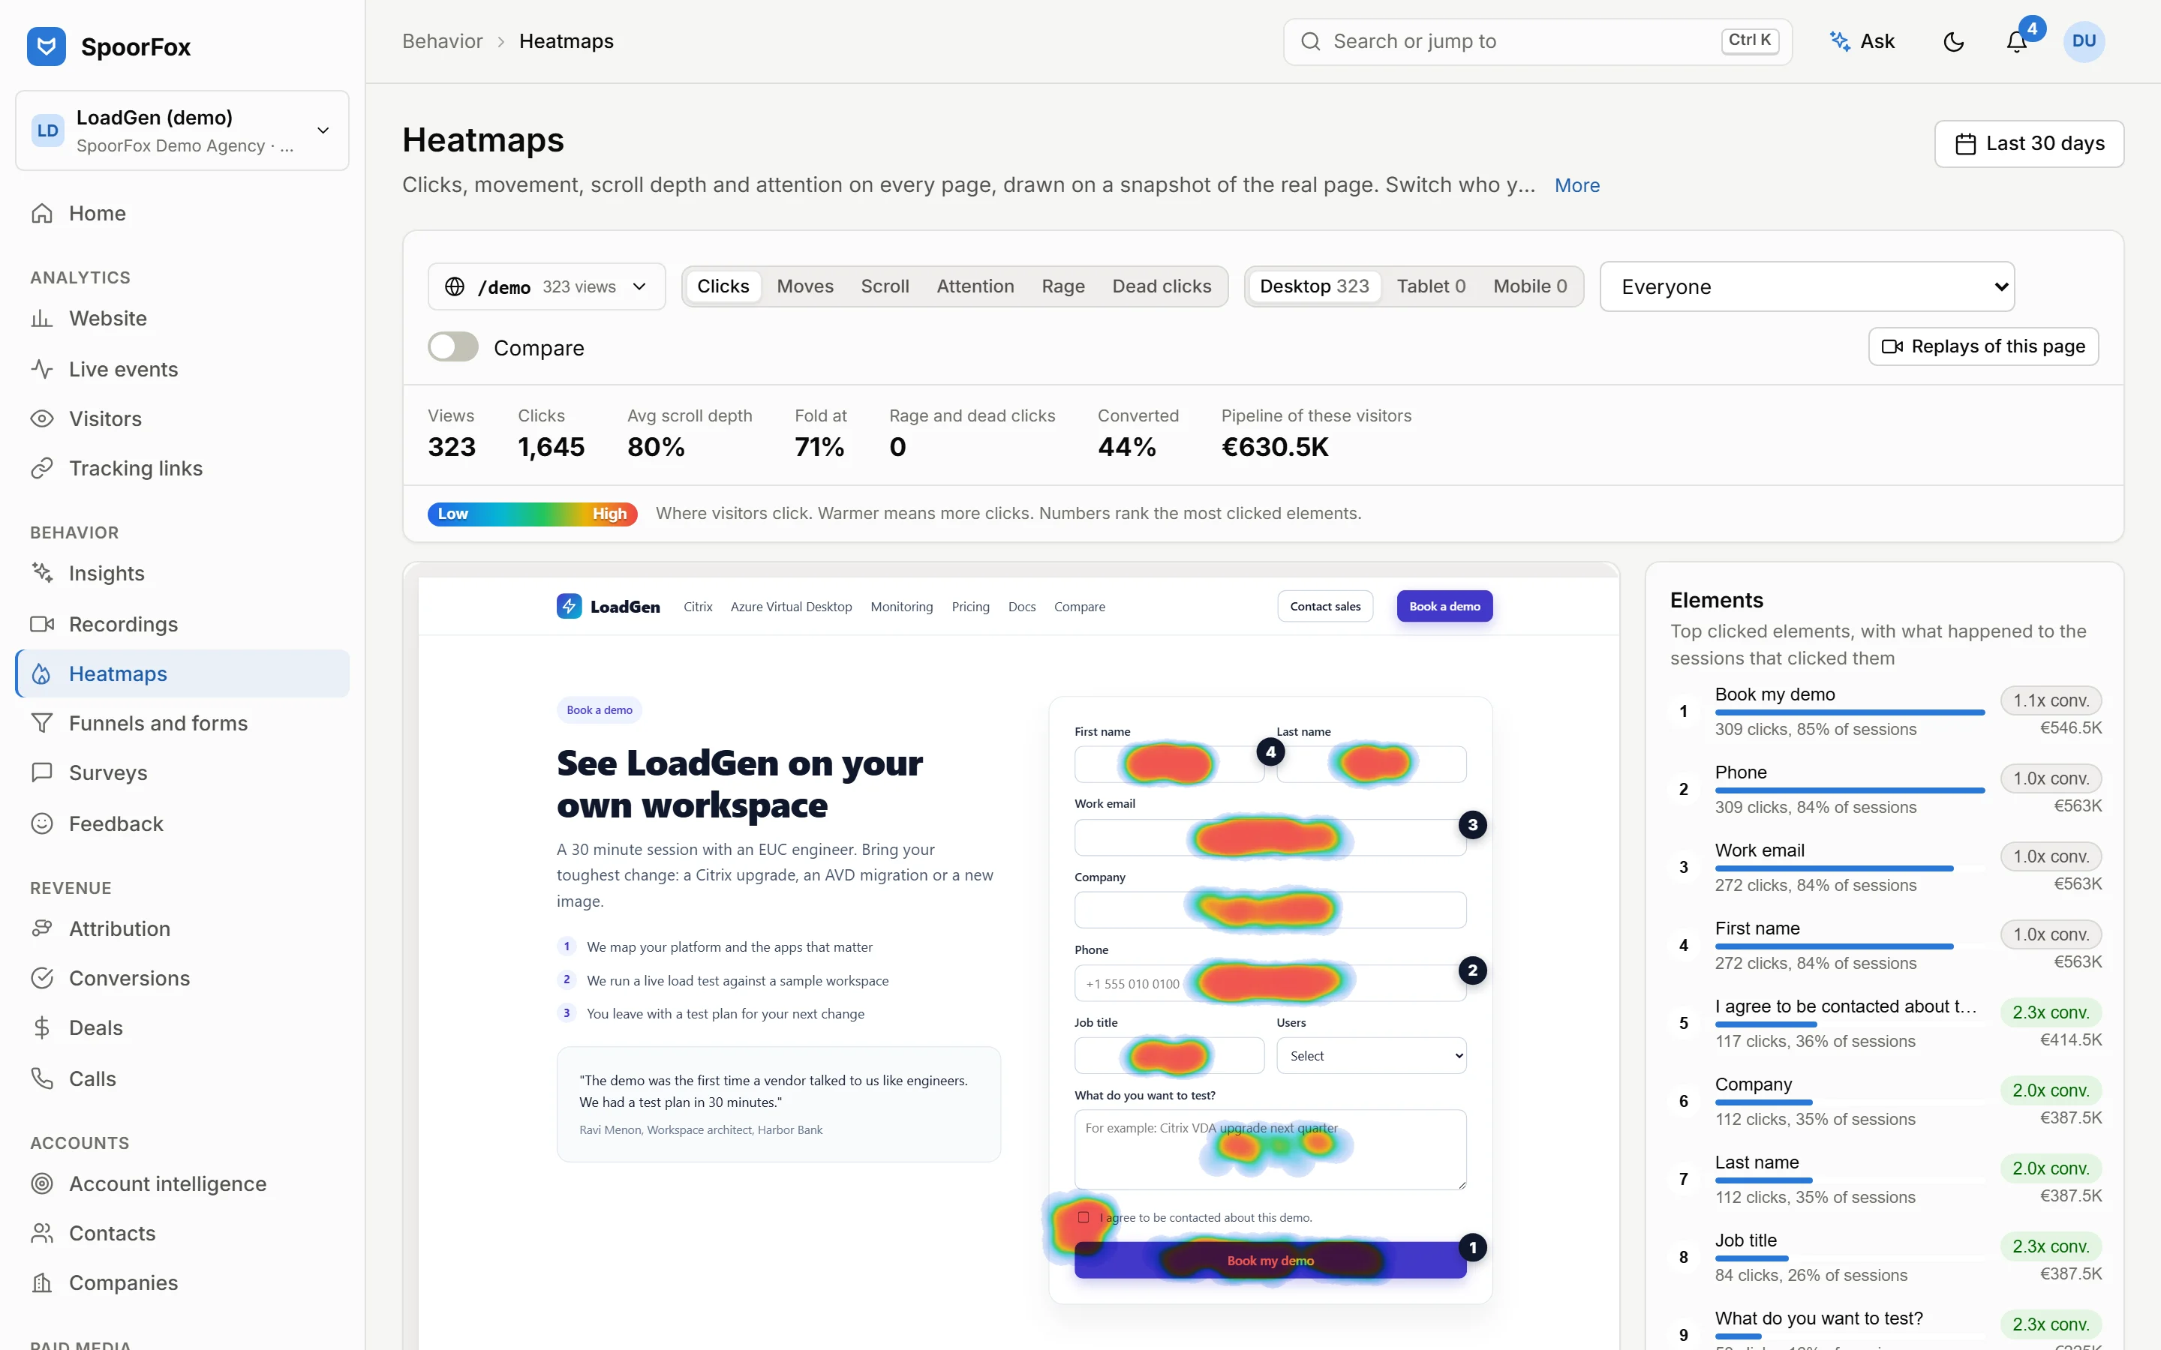Viewport: 2161px width, 1350px height.
Task: Select the Mobile 0 device filter
Action: (x=1530, y=286)
